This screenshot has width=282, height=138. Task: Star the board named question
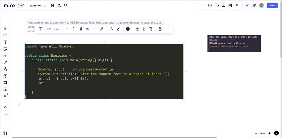pos(45,6)
